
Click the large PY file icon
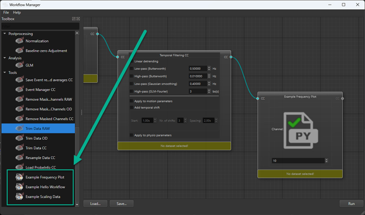pyautogui.click(x=301, y=131)
